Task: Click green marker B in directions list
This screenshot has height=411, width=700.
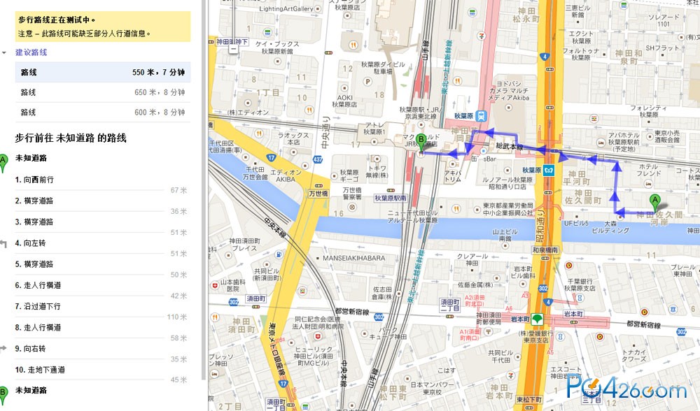Action: click(3, 395)
